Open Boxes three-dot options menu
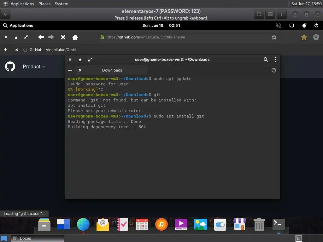The width and height of the screenshot is (323, 242). click(x=281, y=14)
